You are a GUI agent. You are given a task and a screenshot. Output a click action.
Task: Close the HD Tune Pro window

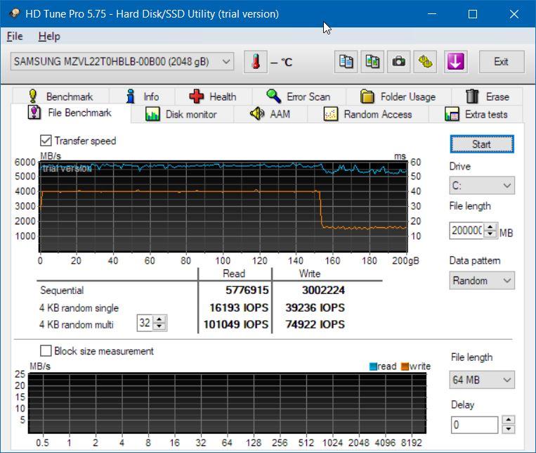[514, 13]
